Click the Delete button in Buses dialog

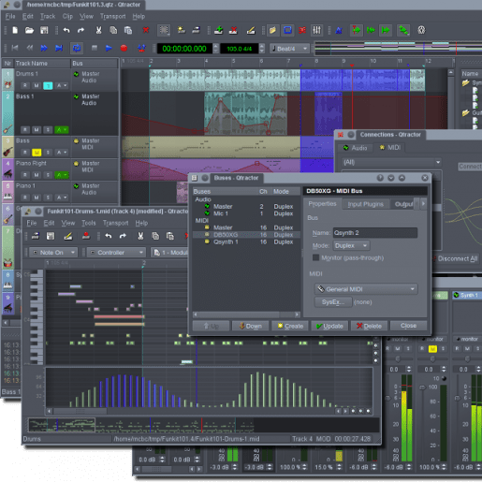[369, 326]
